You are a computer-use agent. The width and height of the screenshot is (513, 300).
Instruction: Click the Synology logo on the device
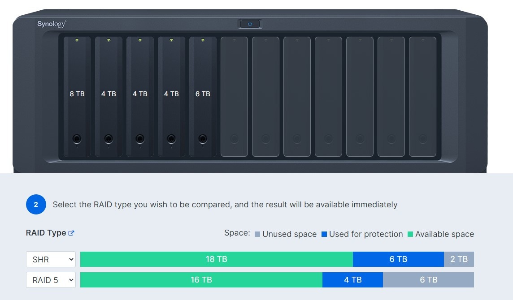52,24
